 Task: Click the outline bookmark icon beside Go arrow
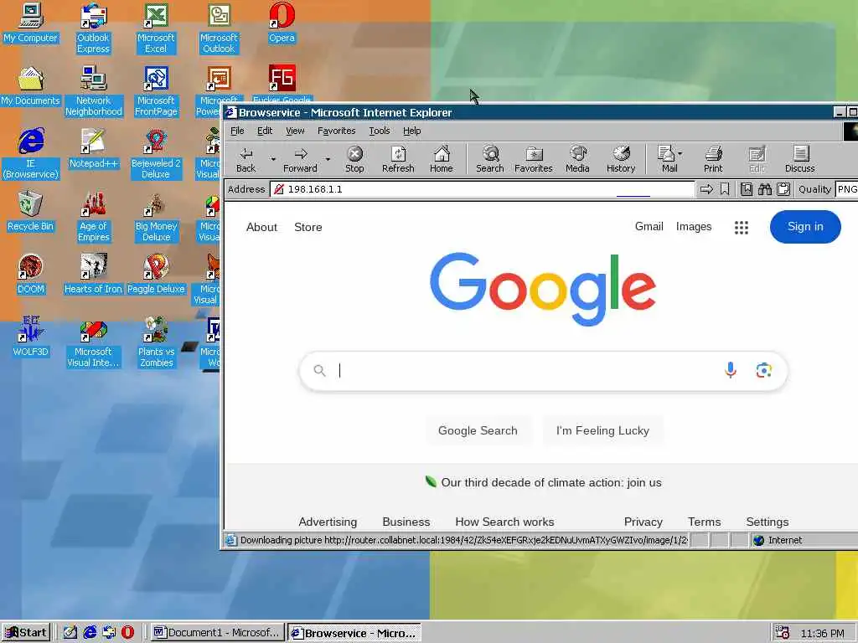725,189
